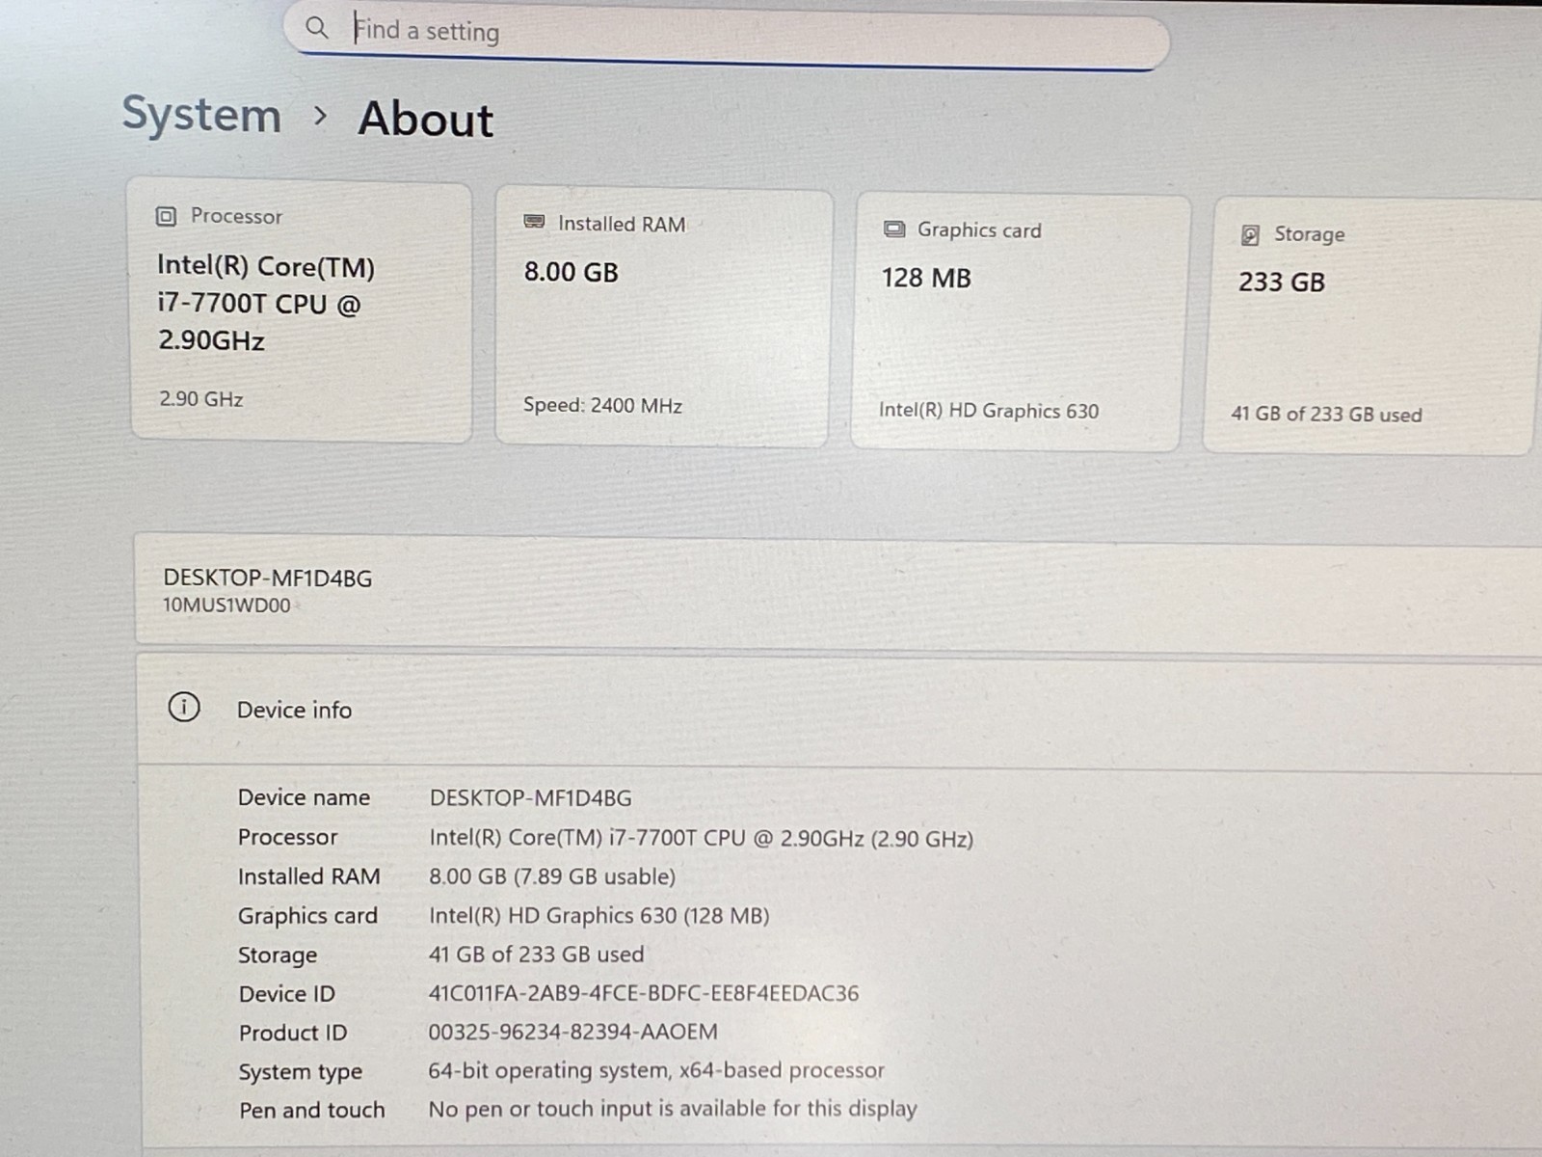Click the Pen and touch label
Image resolution: width=1542 pixels, height=1157 pixels.
(311, 1110)
